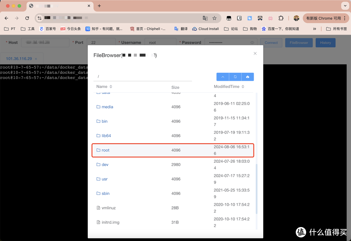Open the dev folder
This screenshot has height=241, width=351.
(105, 165)
